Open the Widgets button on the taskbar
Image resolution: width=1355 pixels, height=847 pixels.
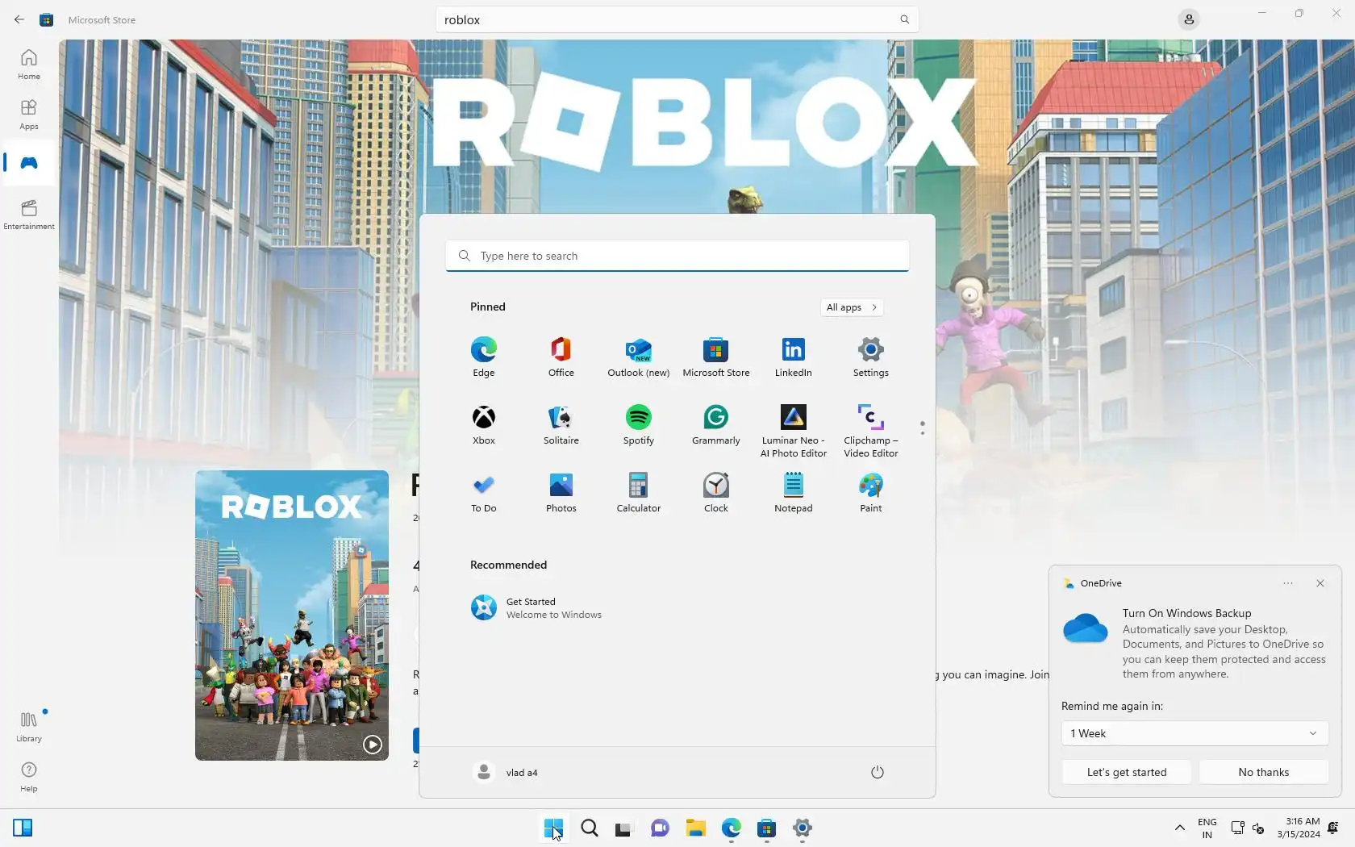[x=23, y=828]
